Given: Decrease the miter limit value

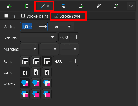Looking at the screenshot, I should point(71,61).
